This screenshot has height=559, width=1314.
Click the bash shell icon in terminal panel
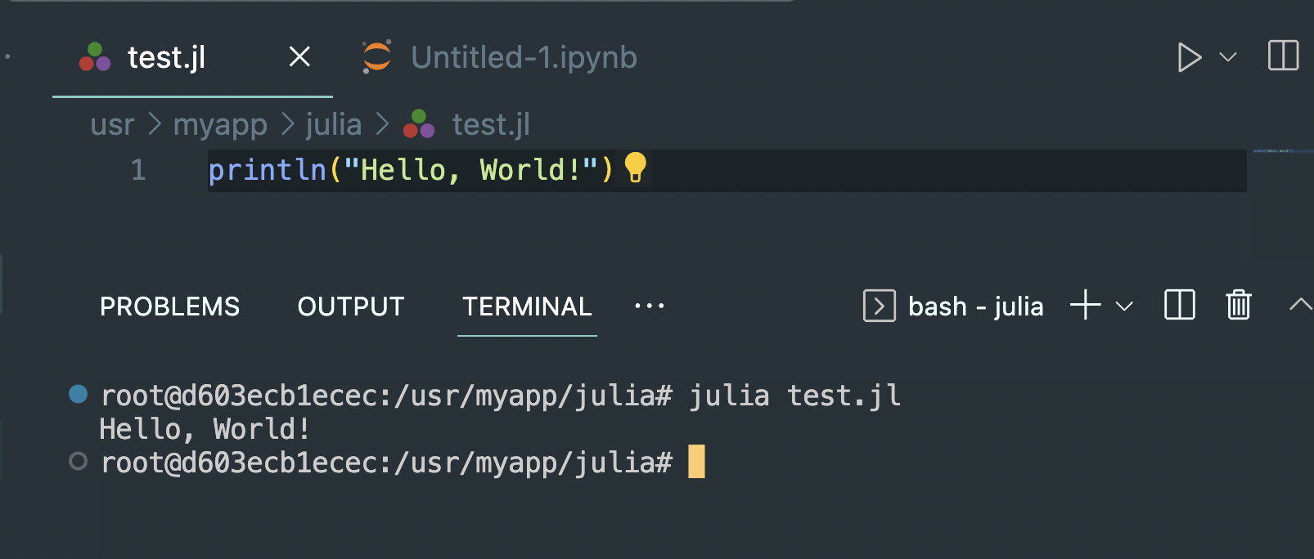[x=879, y=306]
